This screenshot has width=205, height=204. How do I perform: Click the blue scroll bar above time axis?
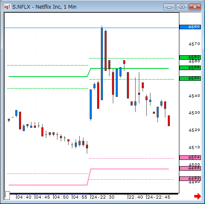pyautogui.click(x=49, y=194)
